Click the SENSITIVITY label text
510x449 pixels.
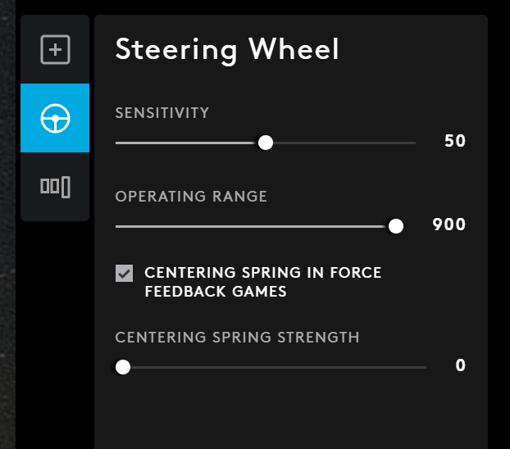tap(162, 112)
